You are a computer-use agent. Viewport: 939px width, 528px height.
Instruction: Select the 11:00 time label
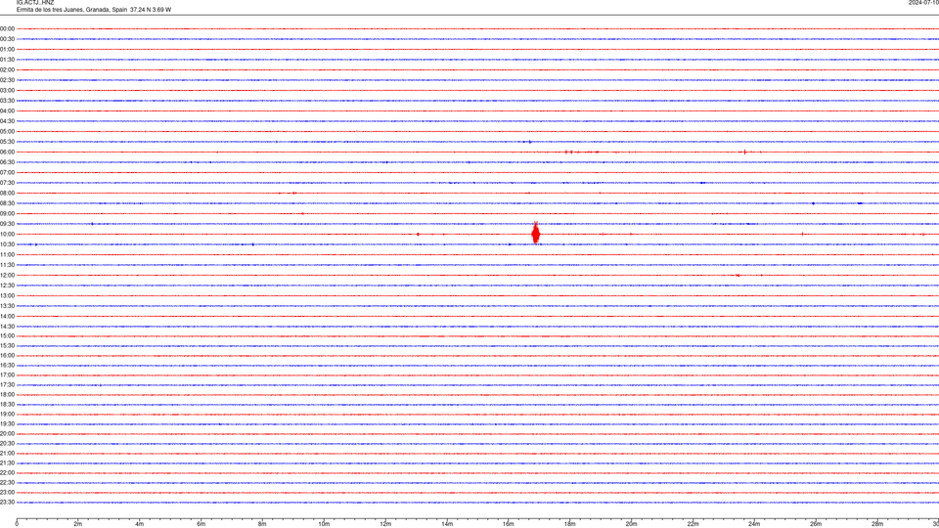pyautogui.click(x=7, y=254)
